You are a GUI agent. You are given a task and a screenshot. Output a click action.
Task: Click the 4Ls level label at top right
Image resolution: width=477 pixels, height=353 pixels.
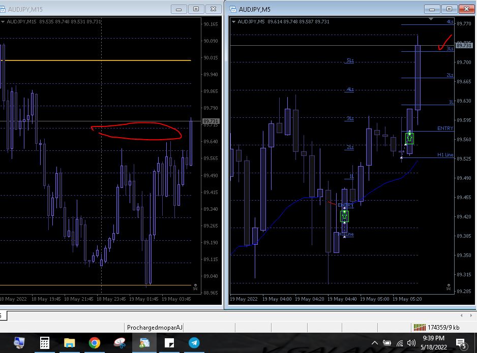(450, 21)
